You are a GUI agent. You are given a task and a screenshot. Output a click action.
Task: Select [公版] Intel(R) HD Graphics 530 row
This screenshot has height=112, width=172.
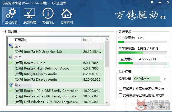pos(56,51)
